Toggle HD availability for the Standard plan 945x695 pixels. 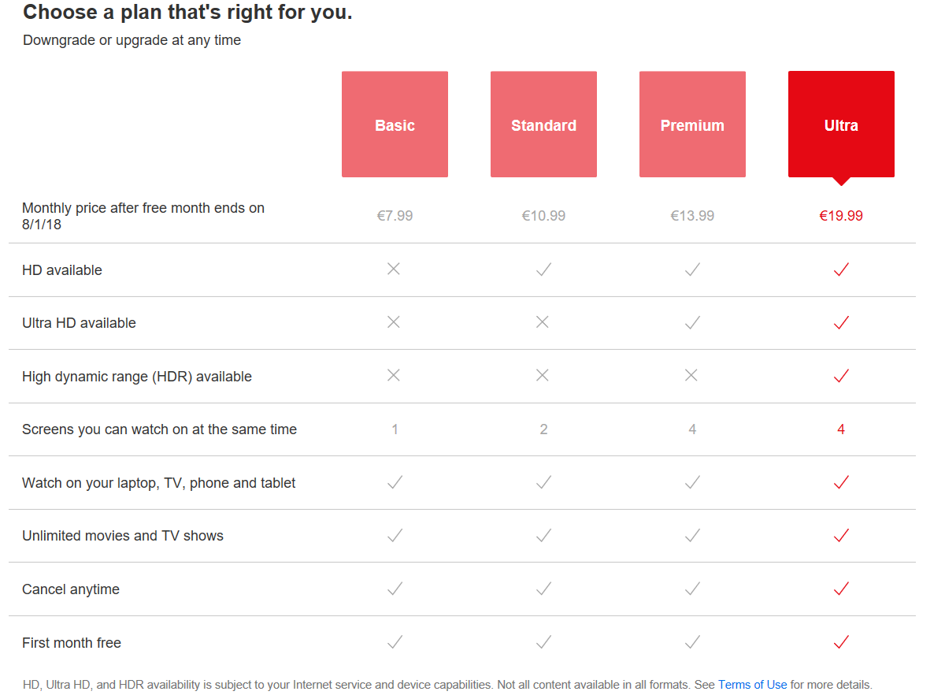tap(543, 269)
